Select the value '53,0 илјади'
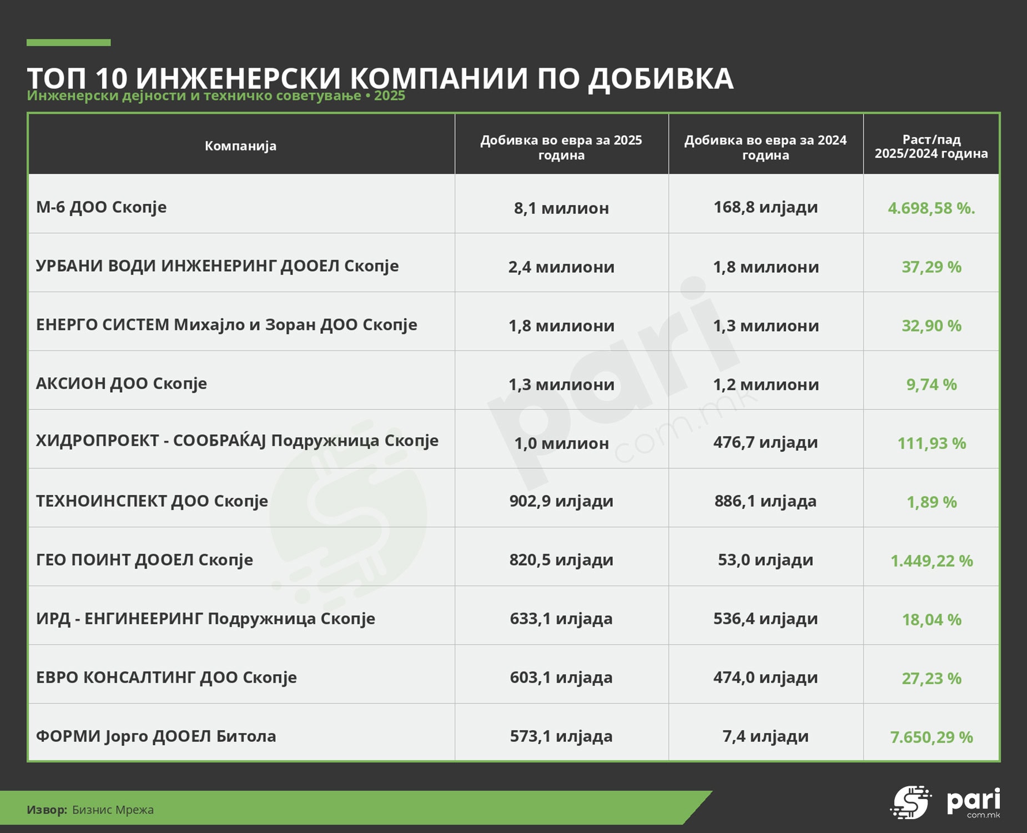 pyautogui.click(x=766, y=560)
